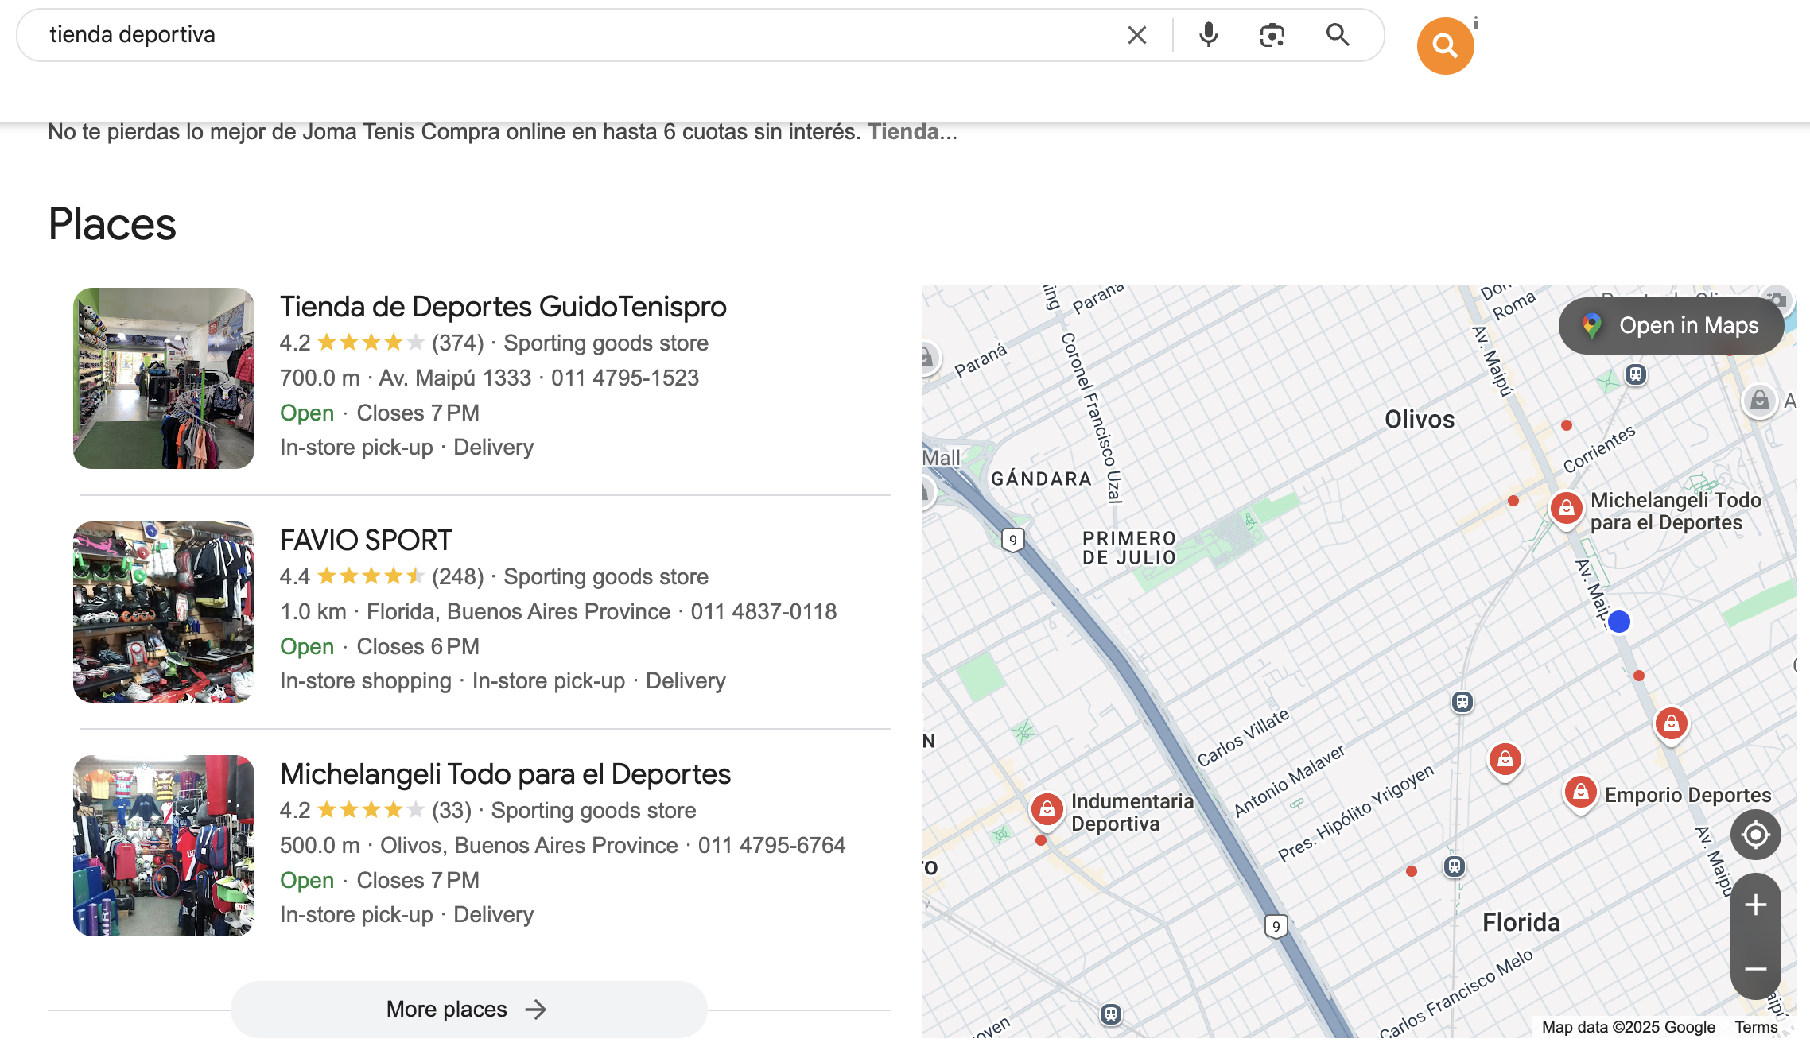
Task: Click the Terms link on the map
Action: click(x=1756, y=1027)
